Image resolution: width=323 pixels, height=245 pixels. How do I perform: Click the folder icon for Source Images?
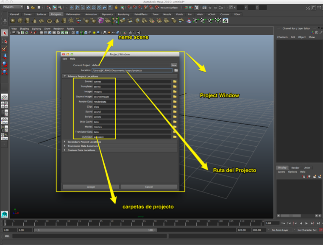175,97
